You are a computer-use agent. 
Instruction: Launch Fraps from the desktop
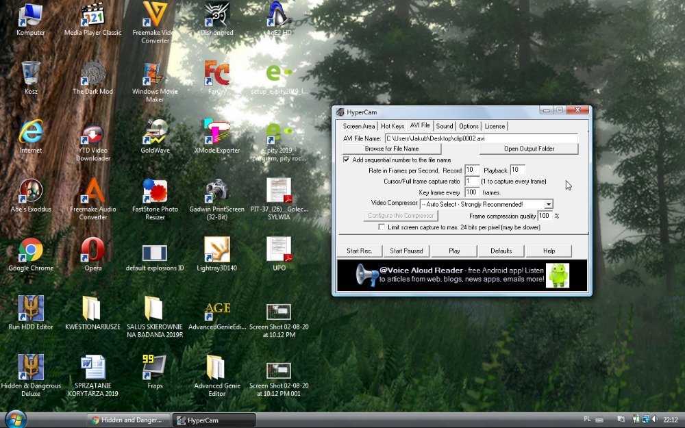(153, 367)
